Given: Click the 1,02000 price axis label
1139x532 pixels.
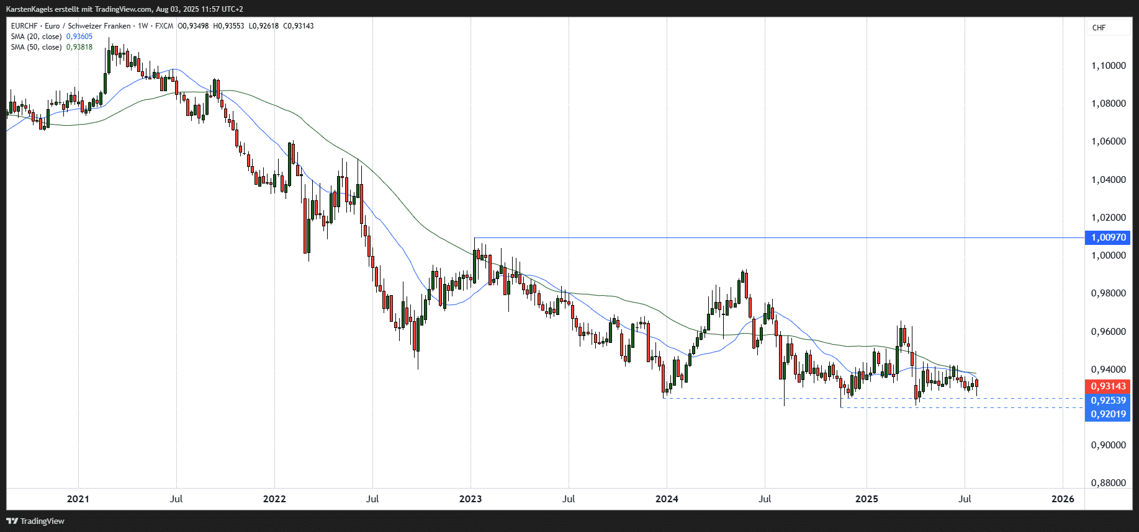Looking at the screenshot, I should click(x=1109, y=218).
